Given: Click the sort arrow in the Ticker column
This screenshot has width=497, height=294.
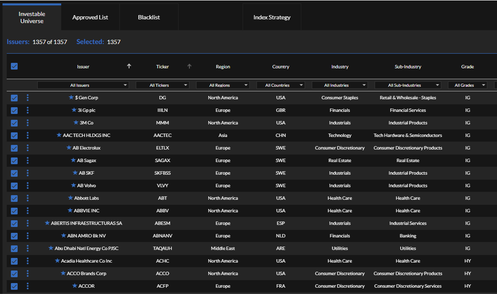Looking at the screenshot, I should pyautogui.click(x=189, y=67).
